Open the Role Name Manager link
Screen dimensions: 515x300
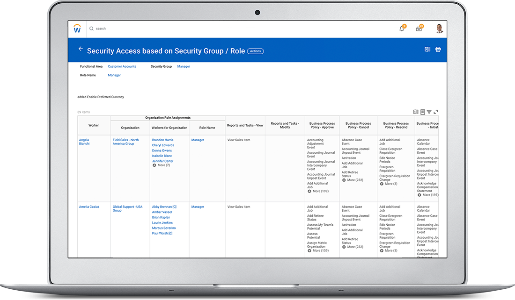coord(114,75)
